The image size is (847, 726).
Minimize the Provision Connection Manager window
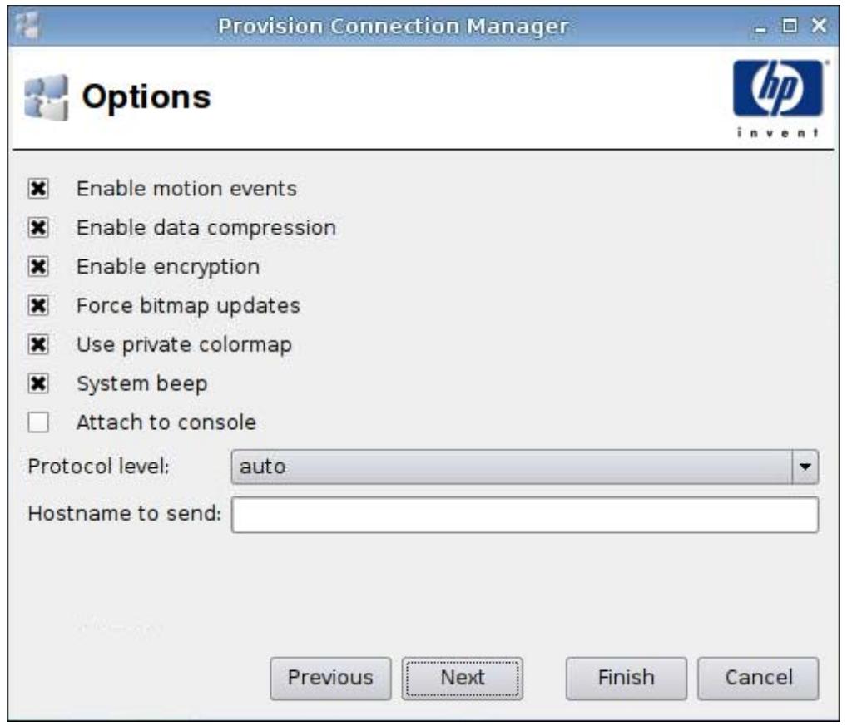coord(760,27)
